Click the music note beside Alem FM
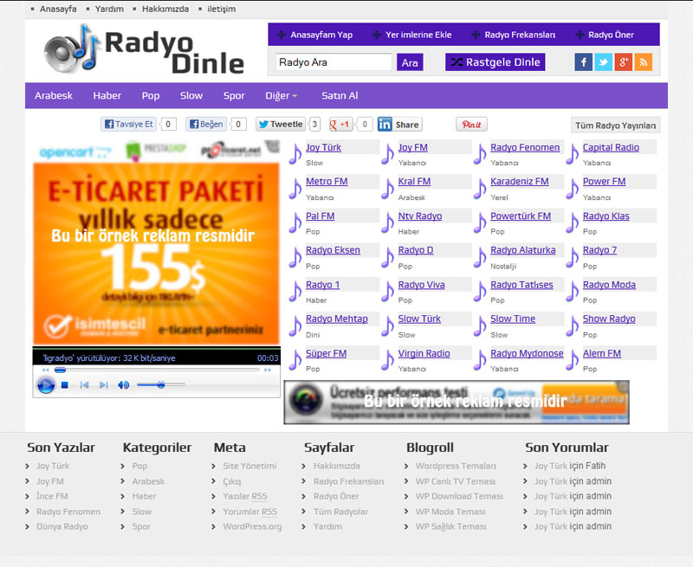This screenshot has width=693, height=567. click(x=573, y=360)
